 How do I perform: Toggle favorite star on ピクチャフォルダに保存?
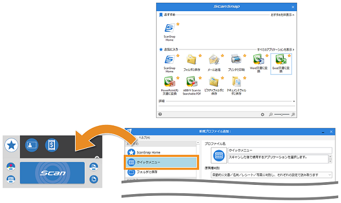point(222,78)
